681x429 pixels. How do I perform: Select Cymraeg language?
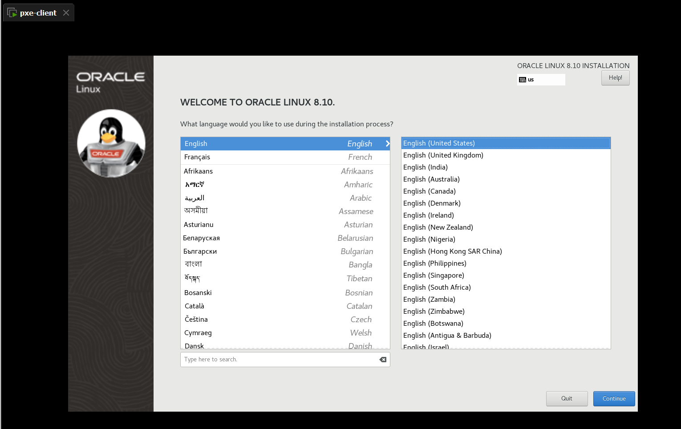pos(285,333)
